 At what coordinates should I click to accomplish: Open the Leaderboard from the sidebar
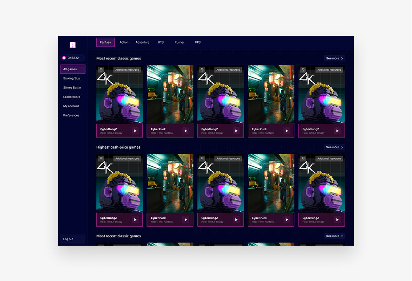coord(72,97)
